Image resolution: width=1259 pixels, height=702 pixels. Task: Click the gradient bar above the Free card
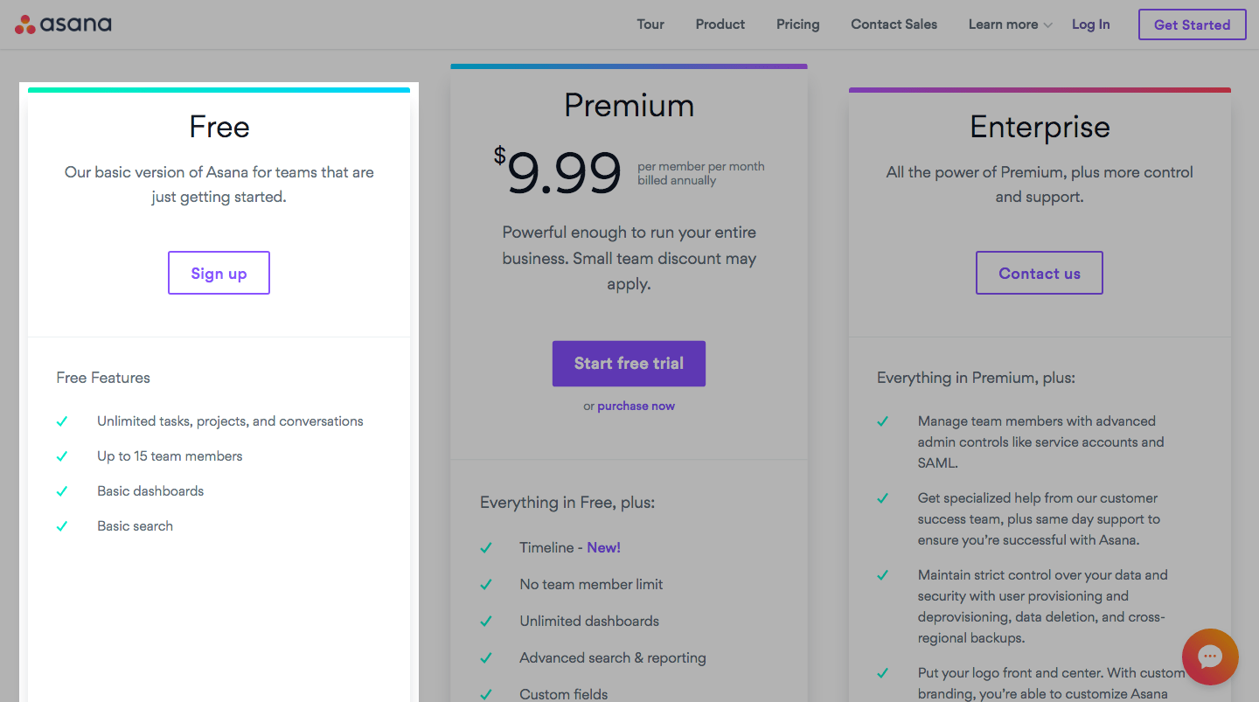coord(219,88)
